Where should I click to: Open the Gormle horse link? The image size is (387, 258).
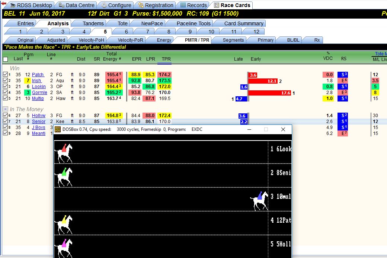39,92
